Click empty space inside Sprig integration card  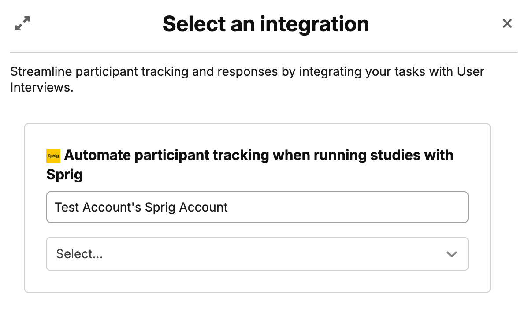(257, 281)
